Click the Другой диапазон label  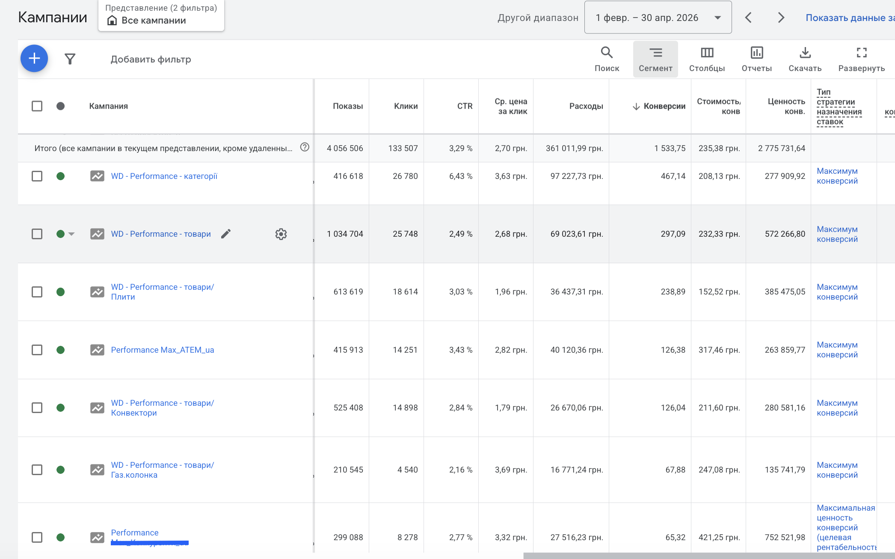pyautogui.click(x=538, y=18)
